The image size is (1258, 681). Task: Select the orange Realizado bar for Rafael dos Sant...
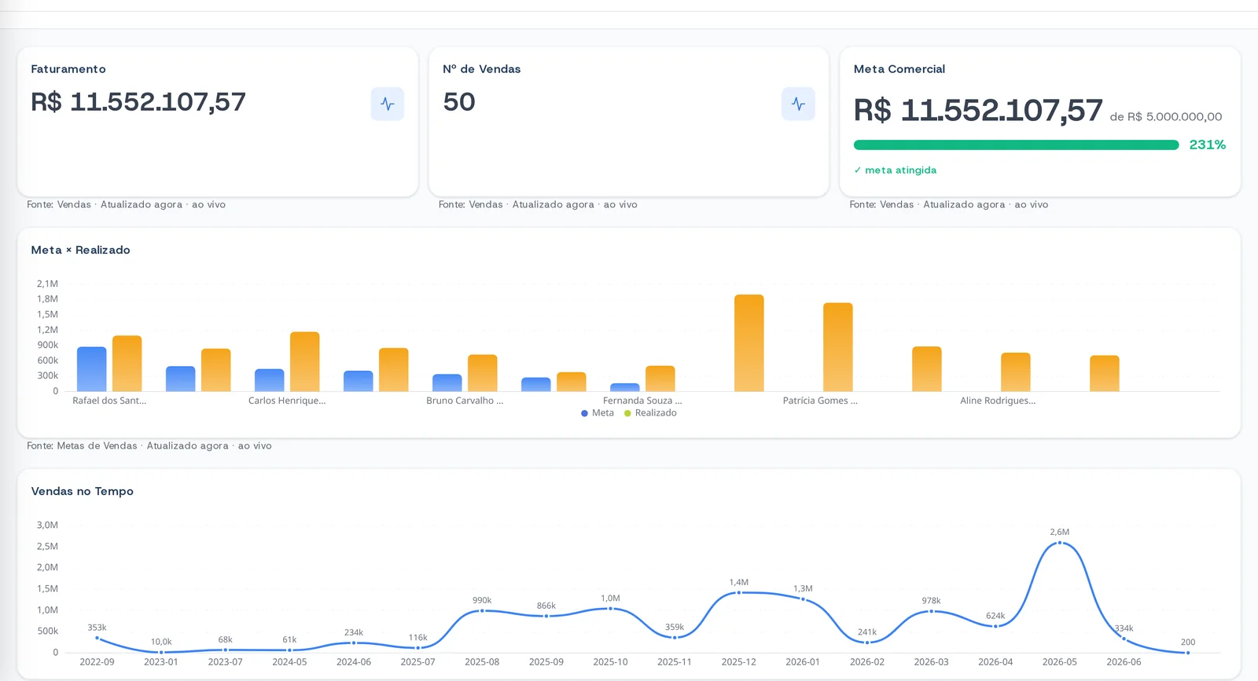point(127,364)
